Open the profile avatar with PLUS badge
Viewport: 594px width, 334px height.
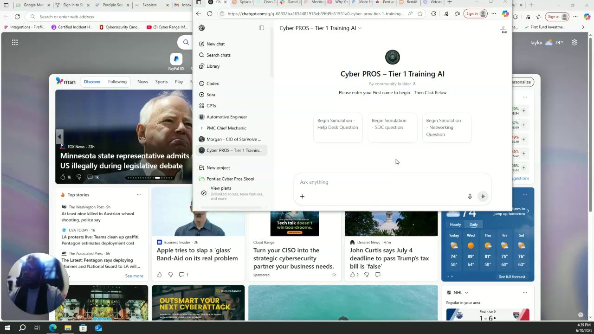[x=504, y=29]
